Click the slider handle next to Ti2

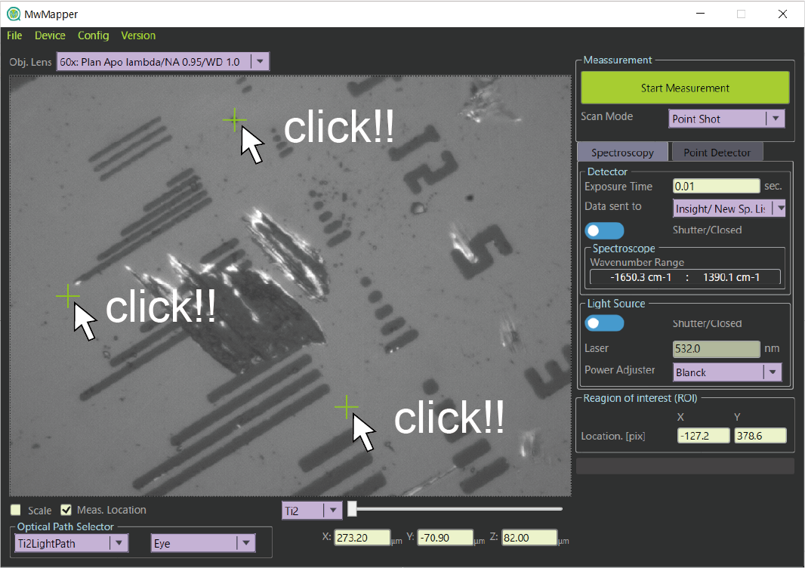click(x=352, y=510)
